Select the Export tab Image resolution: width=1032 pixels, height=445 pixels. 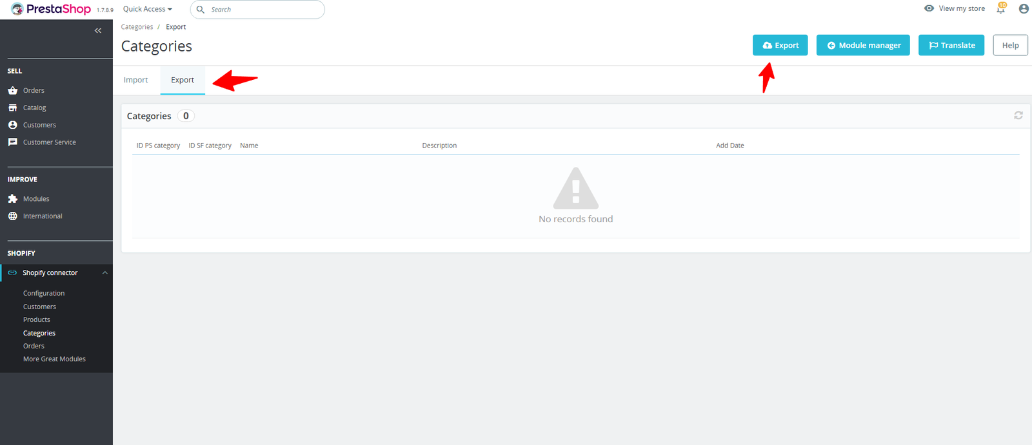[183, 80]
